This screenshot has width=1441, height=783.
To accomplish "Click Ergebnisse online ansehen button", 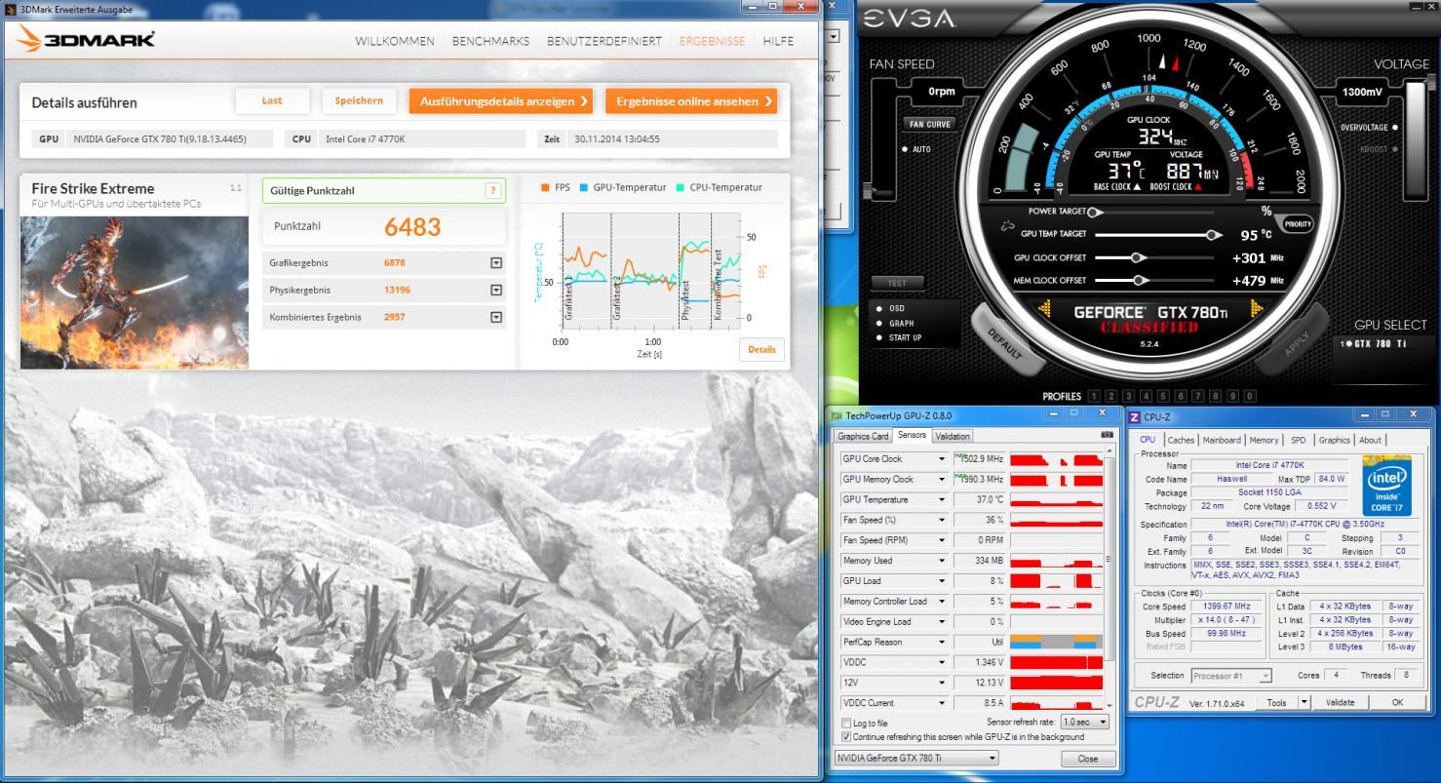I will point(691,100).
